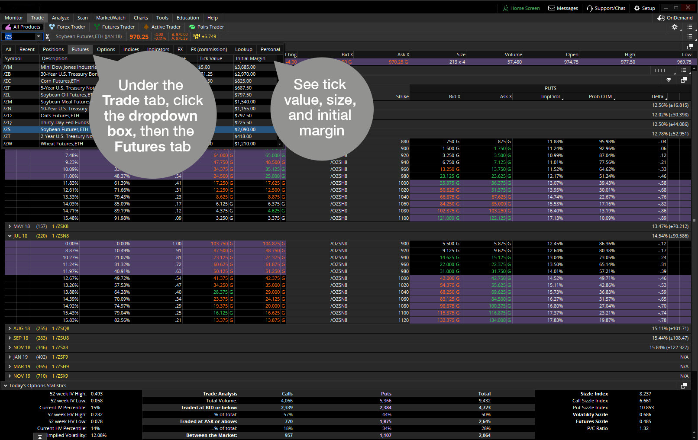Expand the MAY 18 options series
Viewport: 698px width, 440px height.
pyautogui.click(x=10, y=226)
